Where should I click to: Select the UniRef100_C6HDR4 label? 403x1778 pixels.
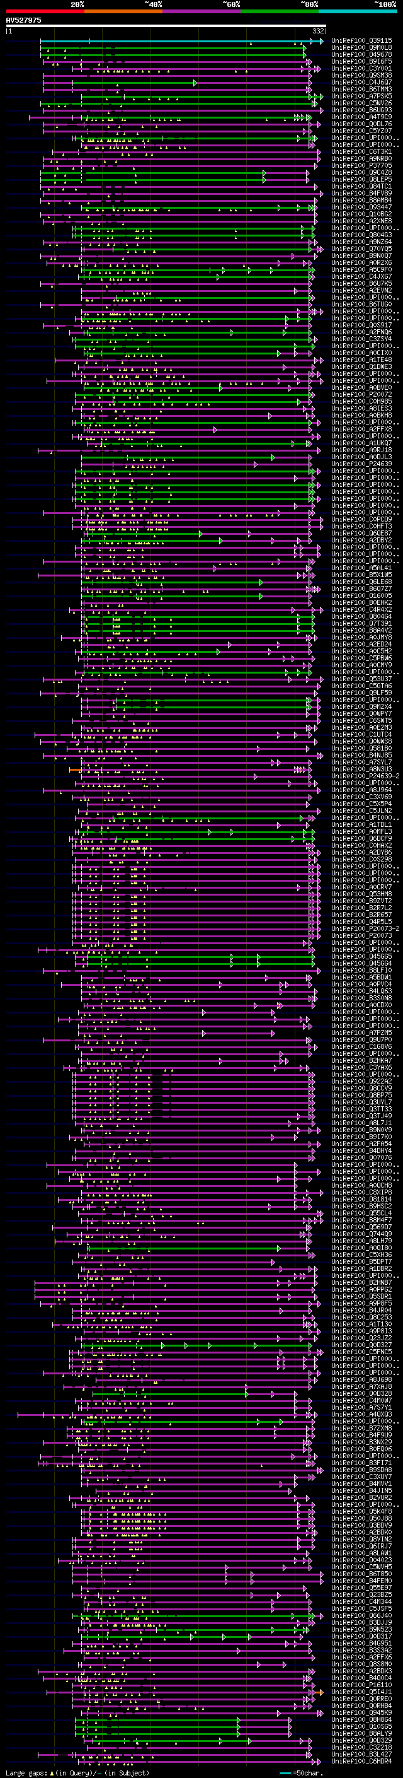click(x=361, y=1761)
